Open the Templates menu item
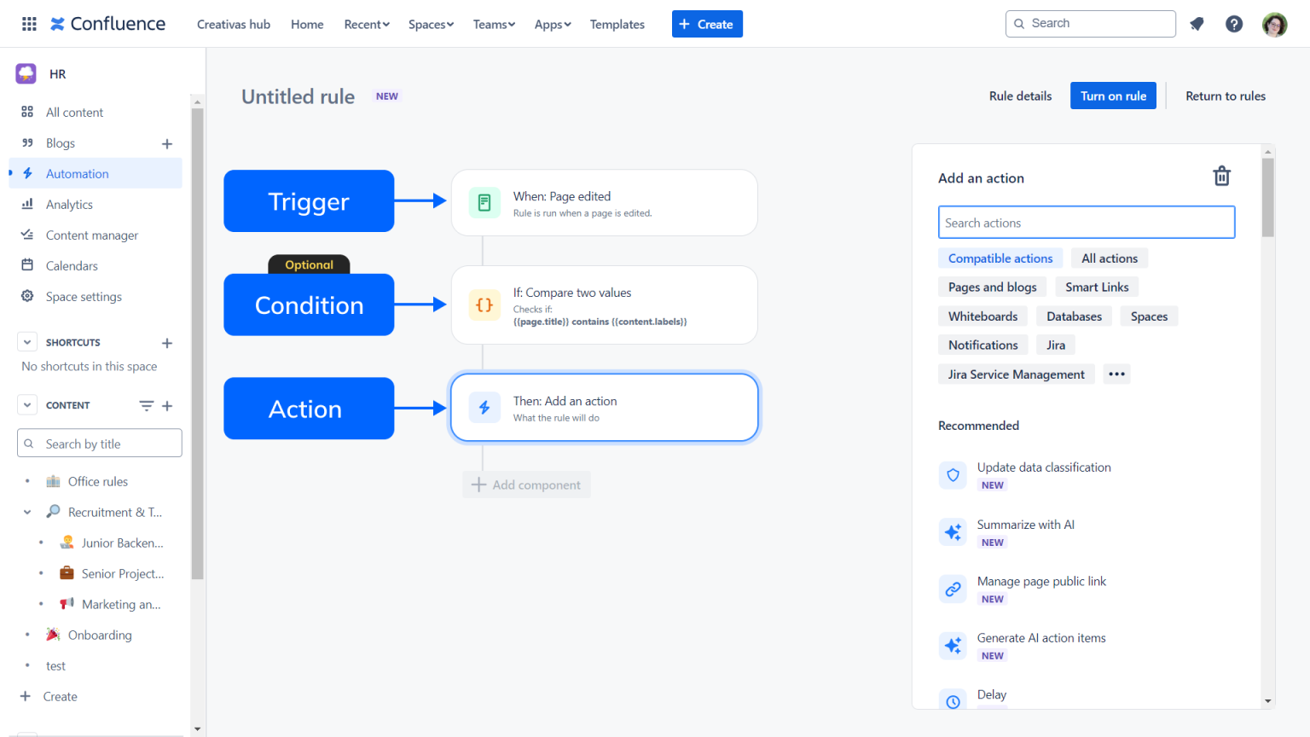 point(617,24)
